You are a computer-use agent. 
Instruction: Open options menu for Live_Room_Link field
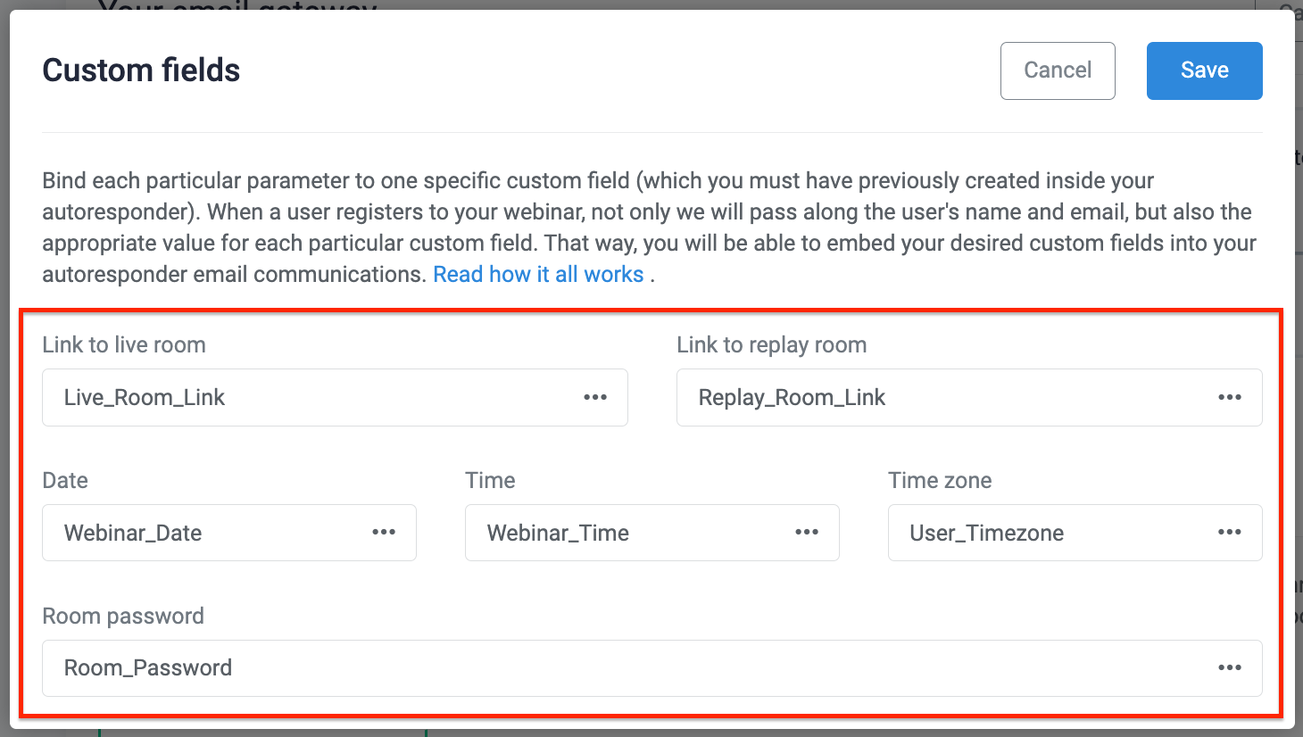595,397
